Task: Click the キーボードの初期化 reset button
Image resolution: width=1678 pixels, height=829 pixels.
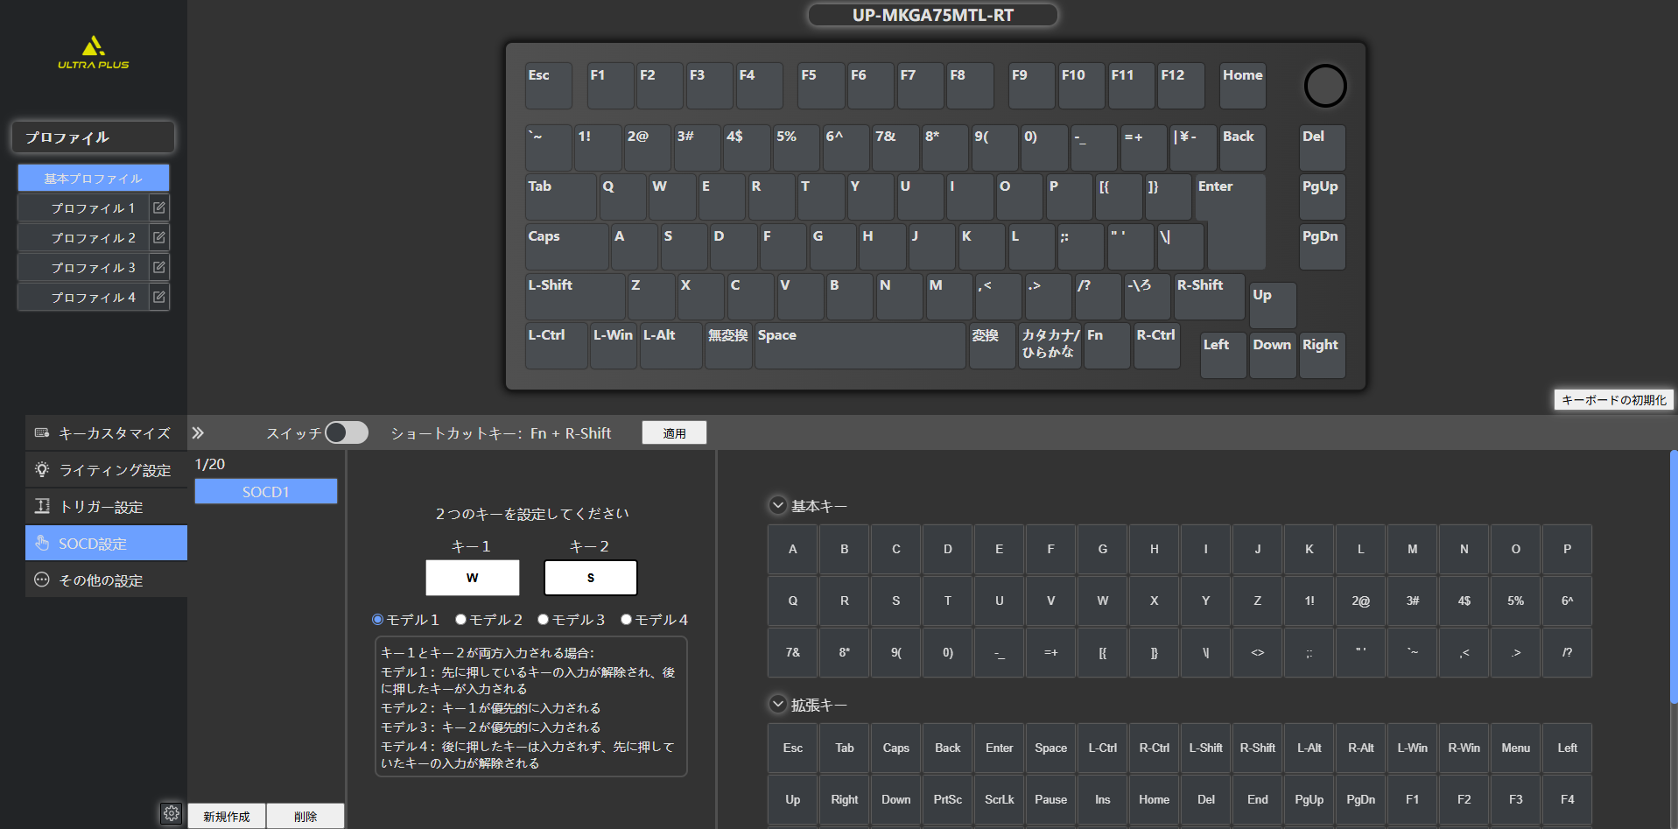Action: click(1613, 400)
